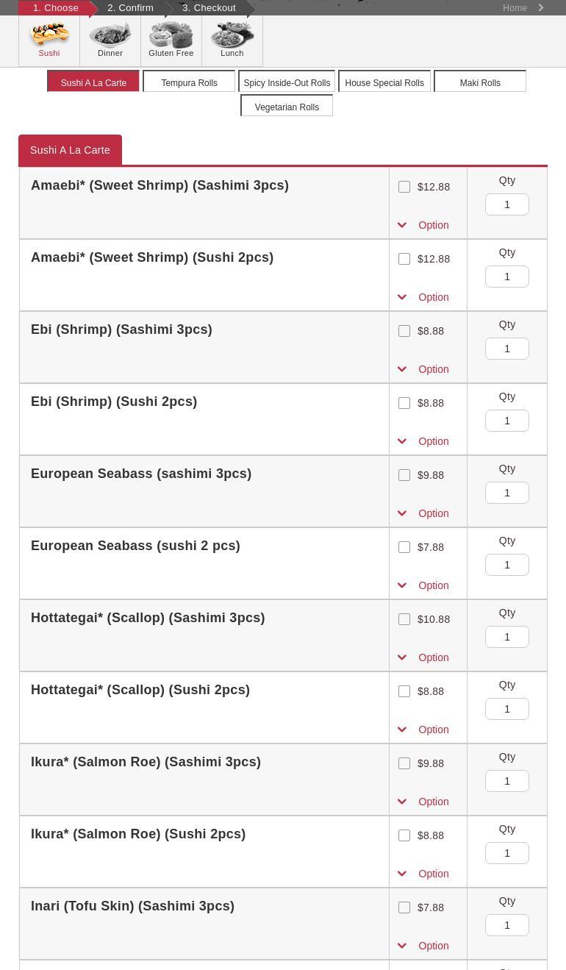Go to the 2. Confirm step
This screenshot has height=970, width=566.
(130, 8)
